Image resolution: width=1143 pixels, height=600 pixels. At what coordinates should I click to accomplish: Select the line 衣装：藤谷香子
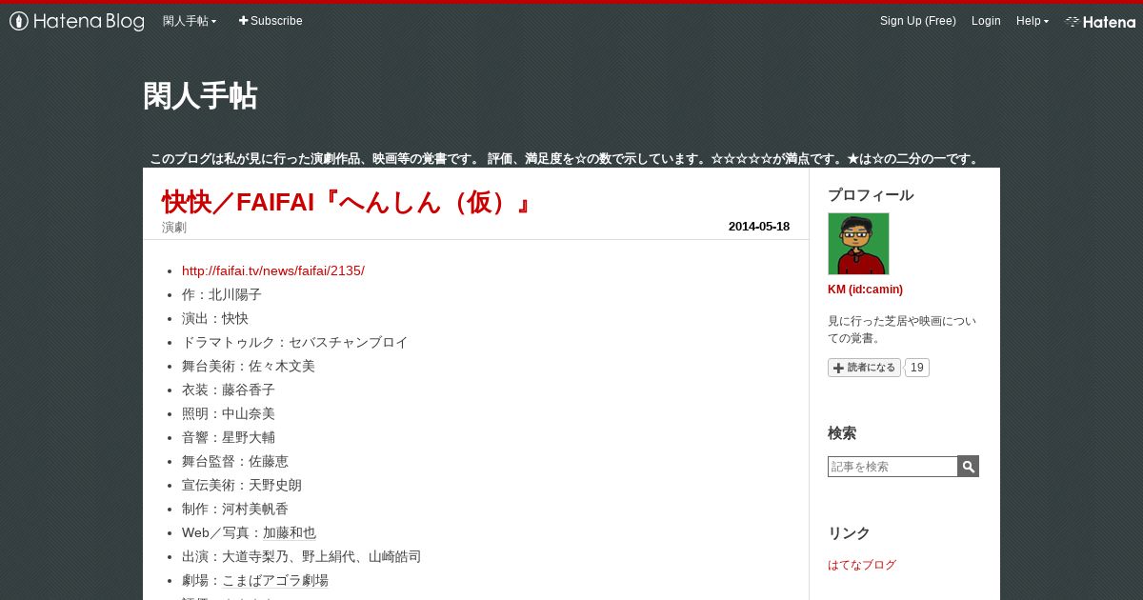pos(229,390)
